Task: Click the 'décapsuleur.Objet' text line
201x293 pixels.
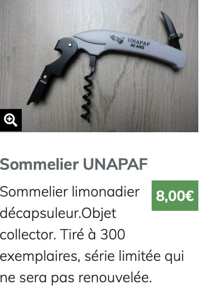Action: pos(58,213)
